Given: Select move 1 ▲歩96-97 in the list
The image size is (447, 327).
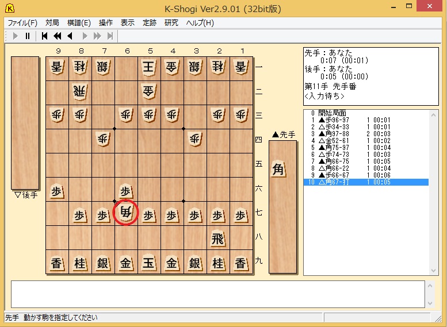Looking at the screenshot, I should tap(366, 120).
